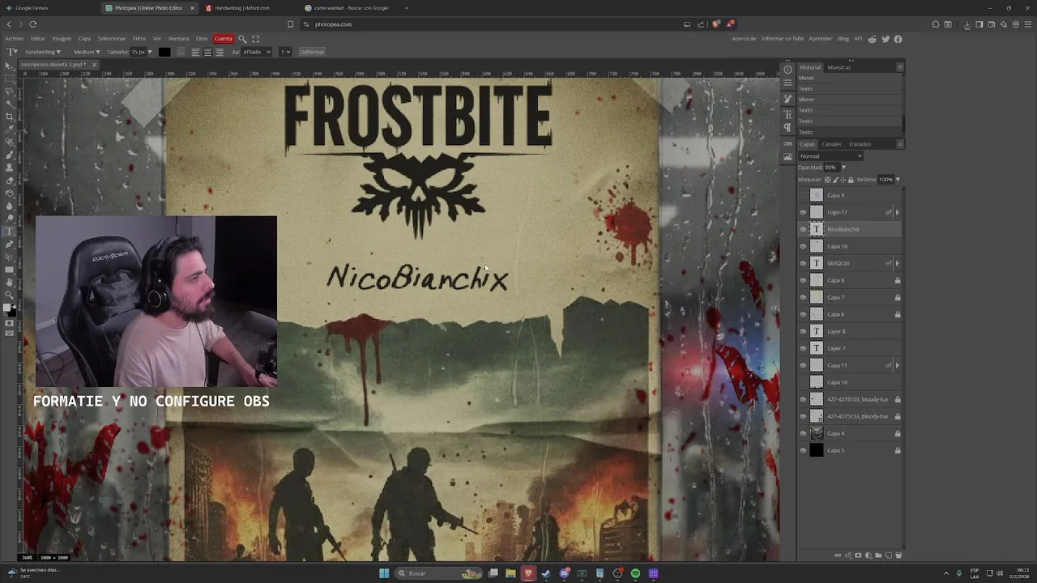The height and width of the screenshot is (583, 1037).
Task: Open the Afilado anti-aliasing dropdown
Action: [x=257, y=52]
